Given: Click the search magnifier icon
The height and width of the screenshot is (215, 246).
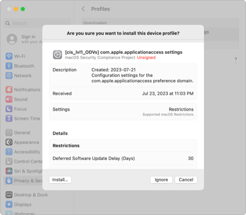Looking at the screenshot, I should point(8,23).
